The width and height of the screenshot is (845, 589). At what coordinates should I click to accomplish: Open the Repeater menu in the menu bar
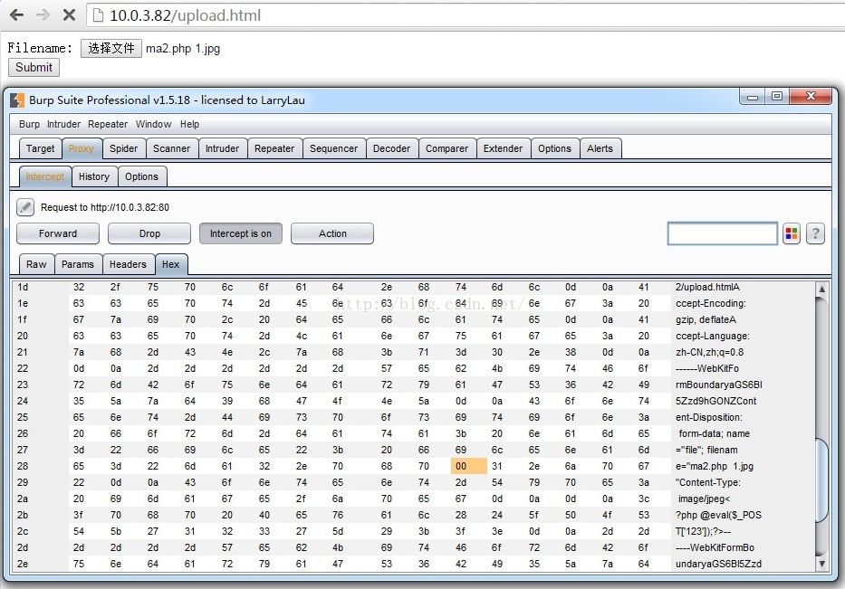[x=108, y=124]
